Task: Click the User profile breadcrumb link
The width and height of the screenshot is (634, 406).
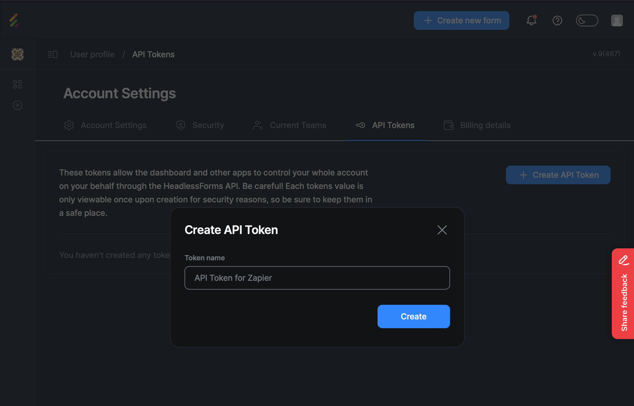Action: 92,54
